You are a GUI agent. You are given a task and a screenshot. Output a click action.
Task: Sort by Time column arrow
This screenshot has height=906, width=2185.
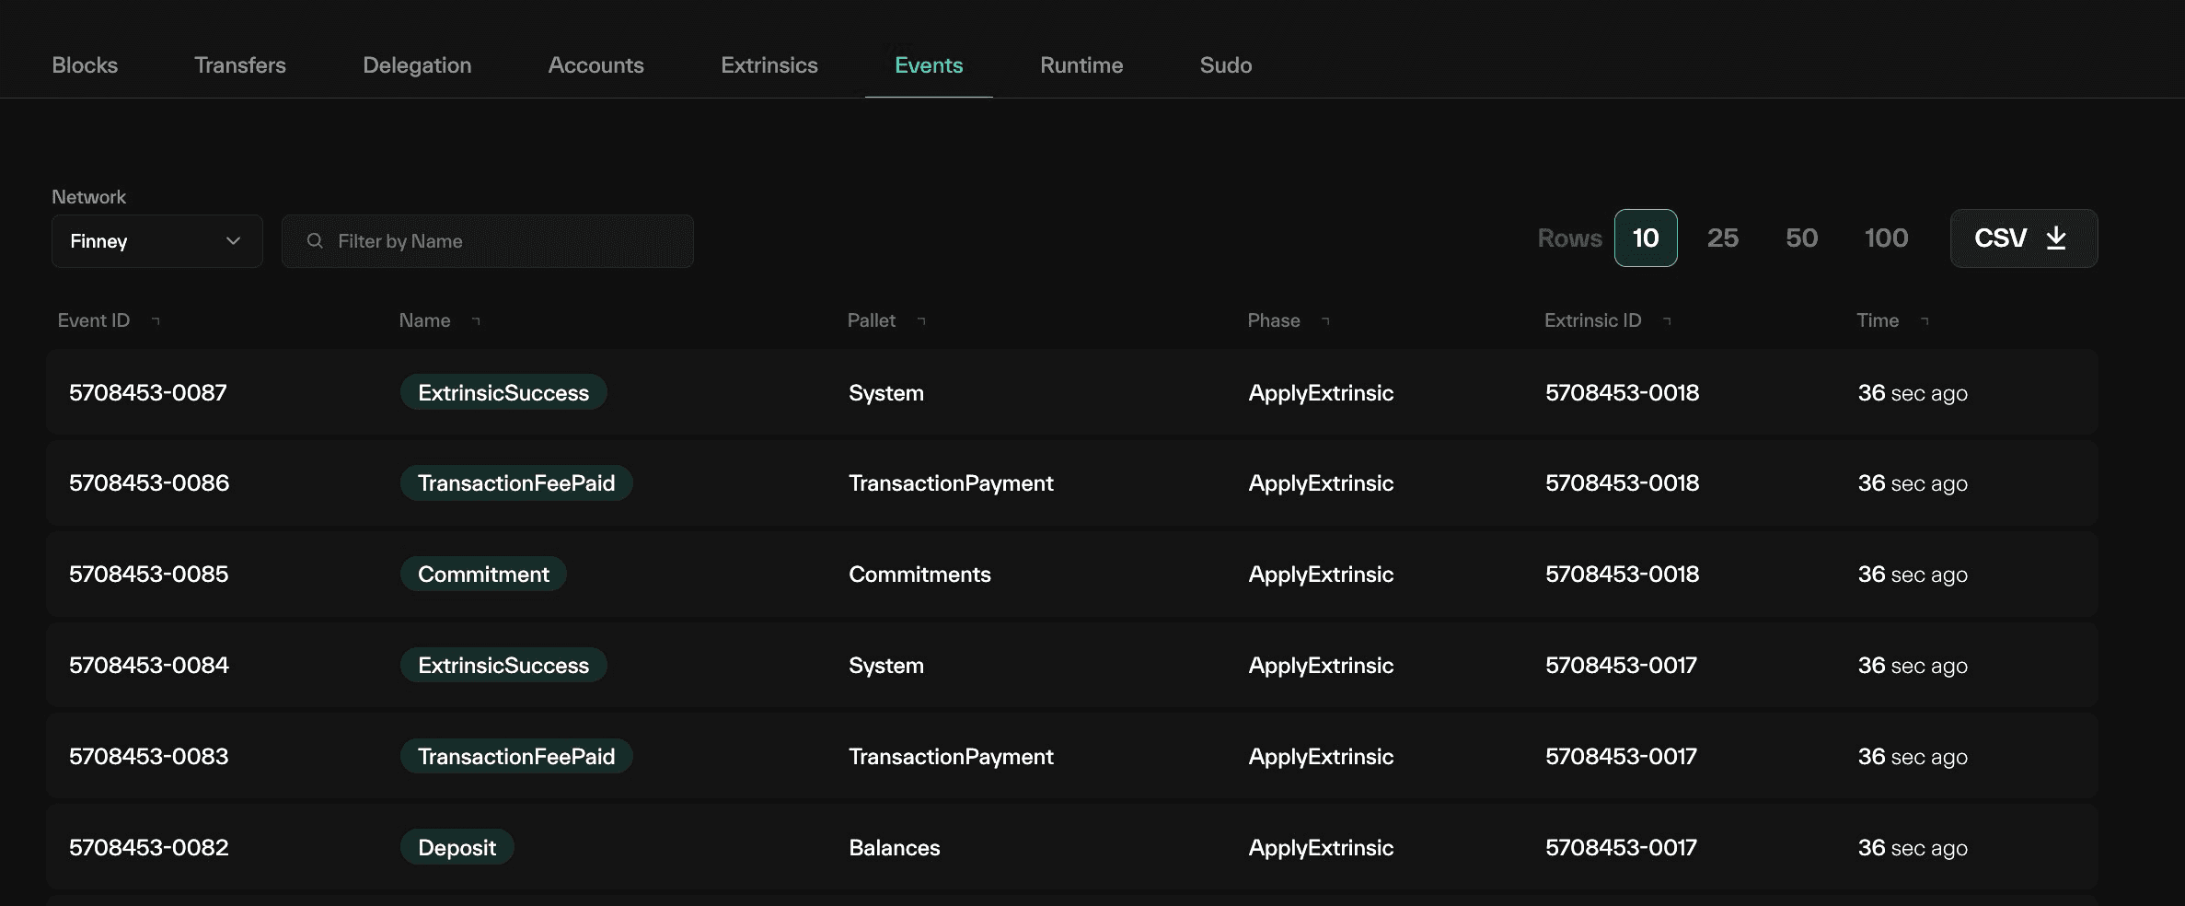[1925, 320]
